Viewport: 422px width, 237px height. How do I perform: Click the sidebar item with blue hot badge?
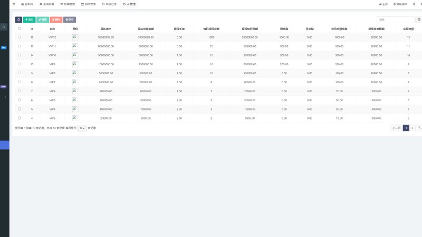[x=4, y=47]
